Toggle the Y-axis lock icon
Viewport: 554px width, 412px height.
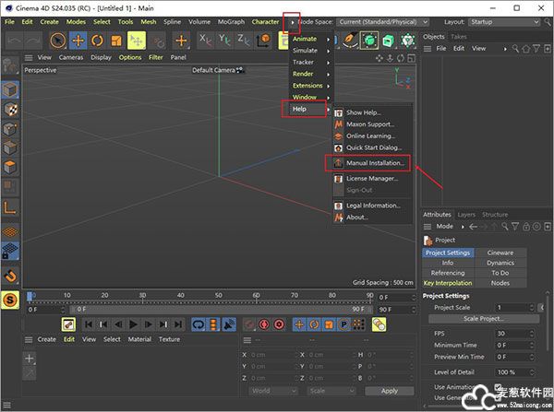pyautogui.click(x=226, y=41)
